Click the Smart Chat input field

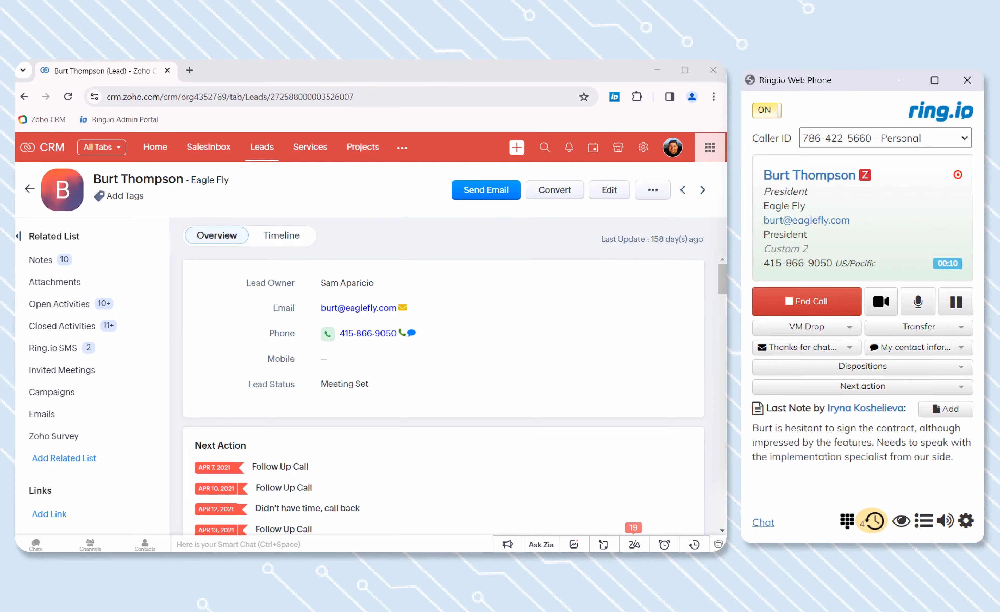tap(331, 544)
